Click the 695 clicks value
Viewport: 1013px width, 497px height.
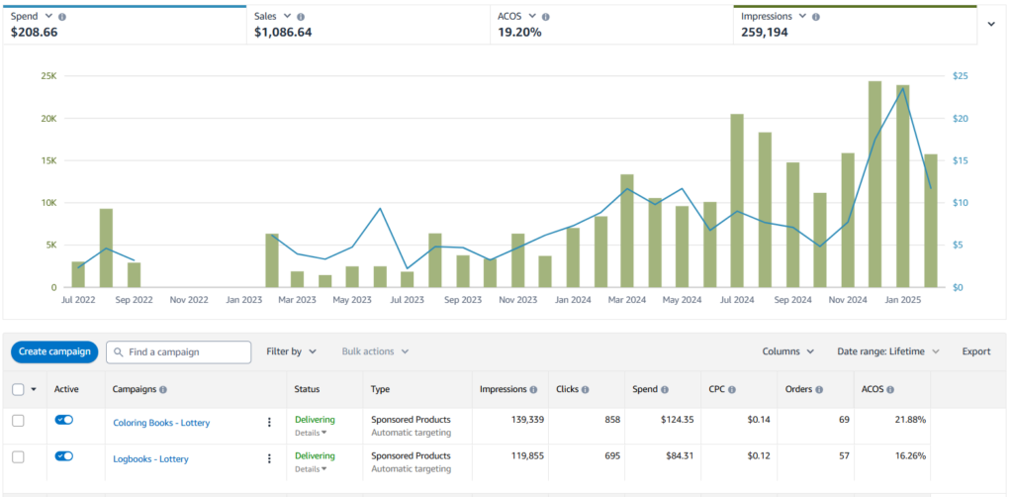point(612,455)
